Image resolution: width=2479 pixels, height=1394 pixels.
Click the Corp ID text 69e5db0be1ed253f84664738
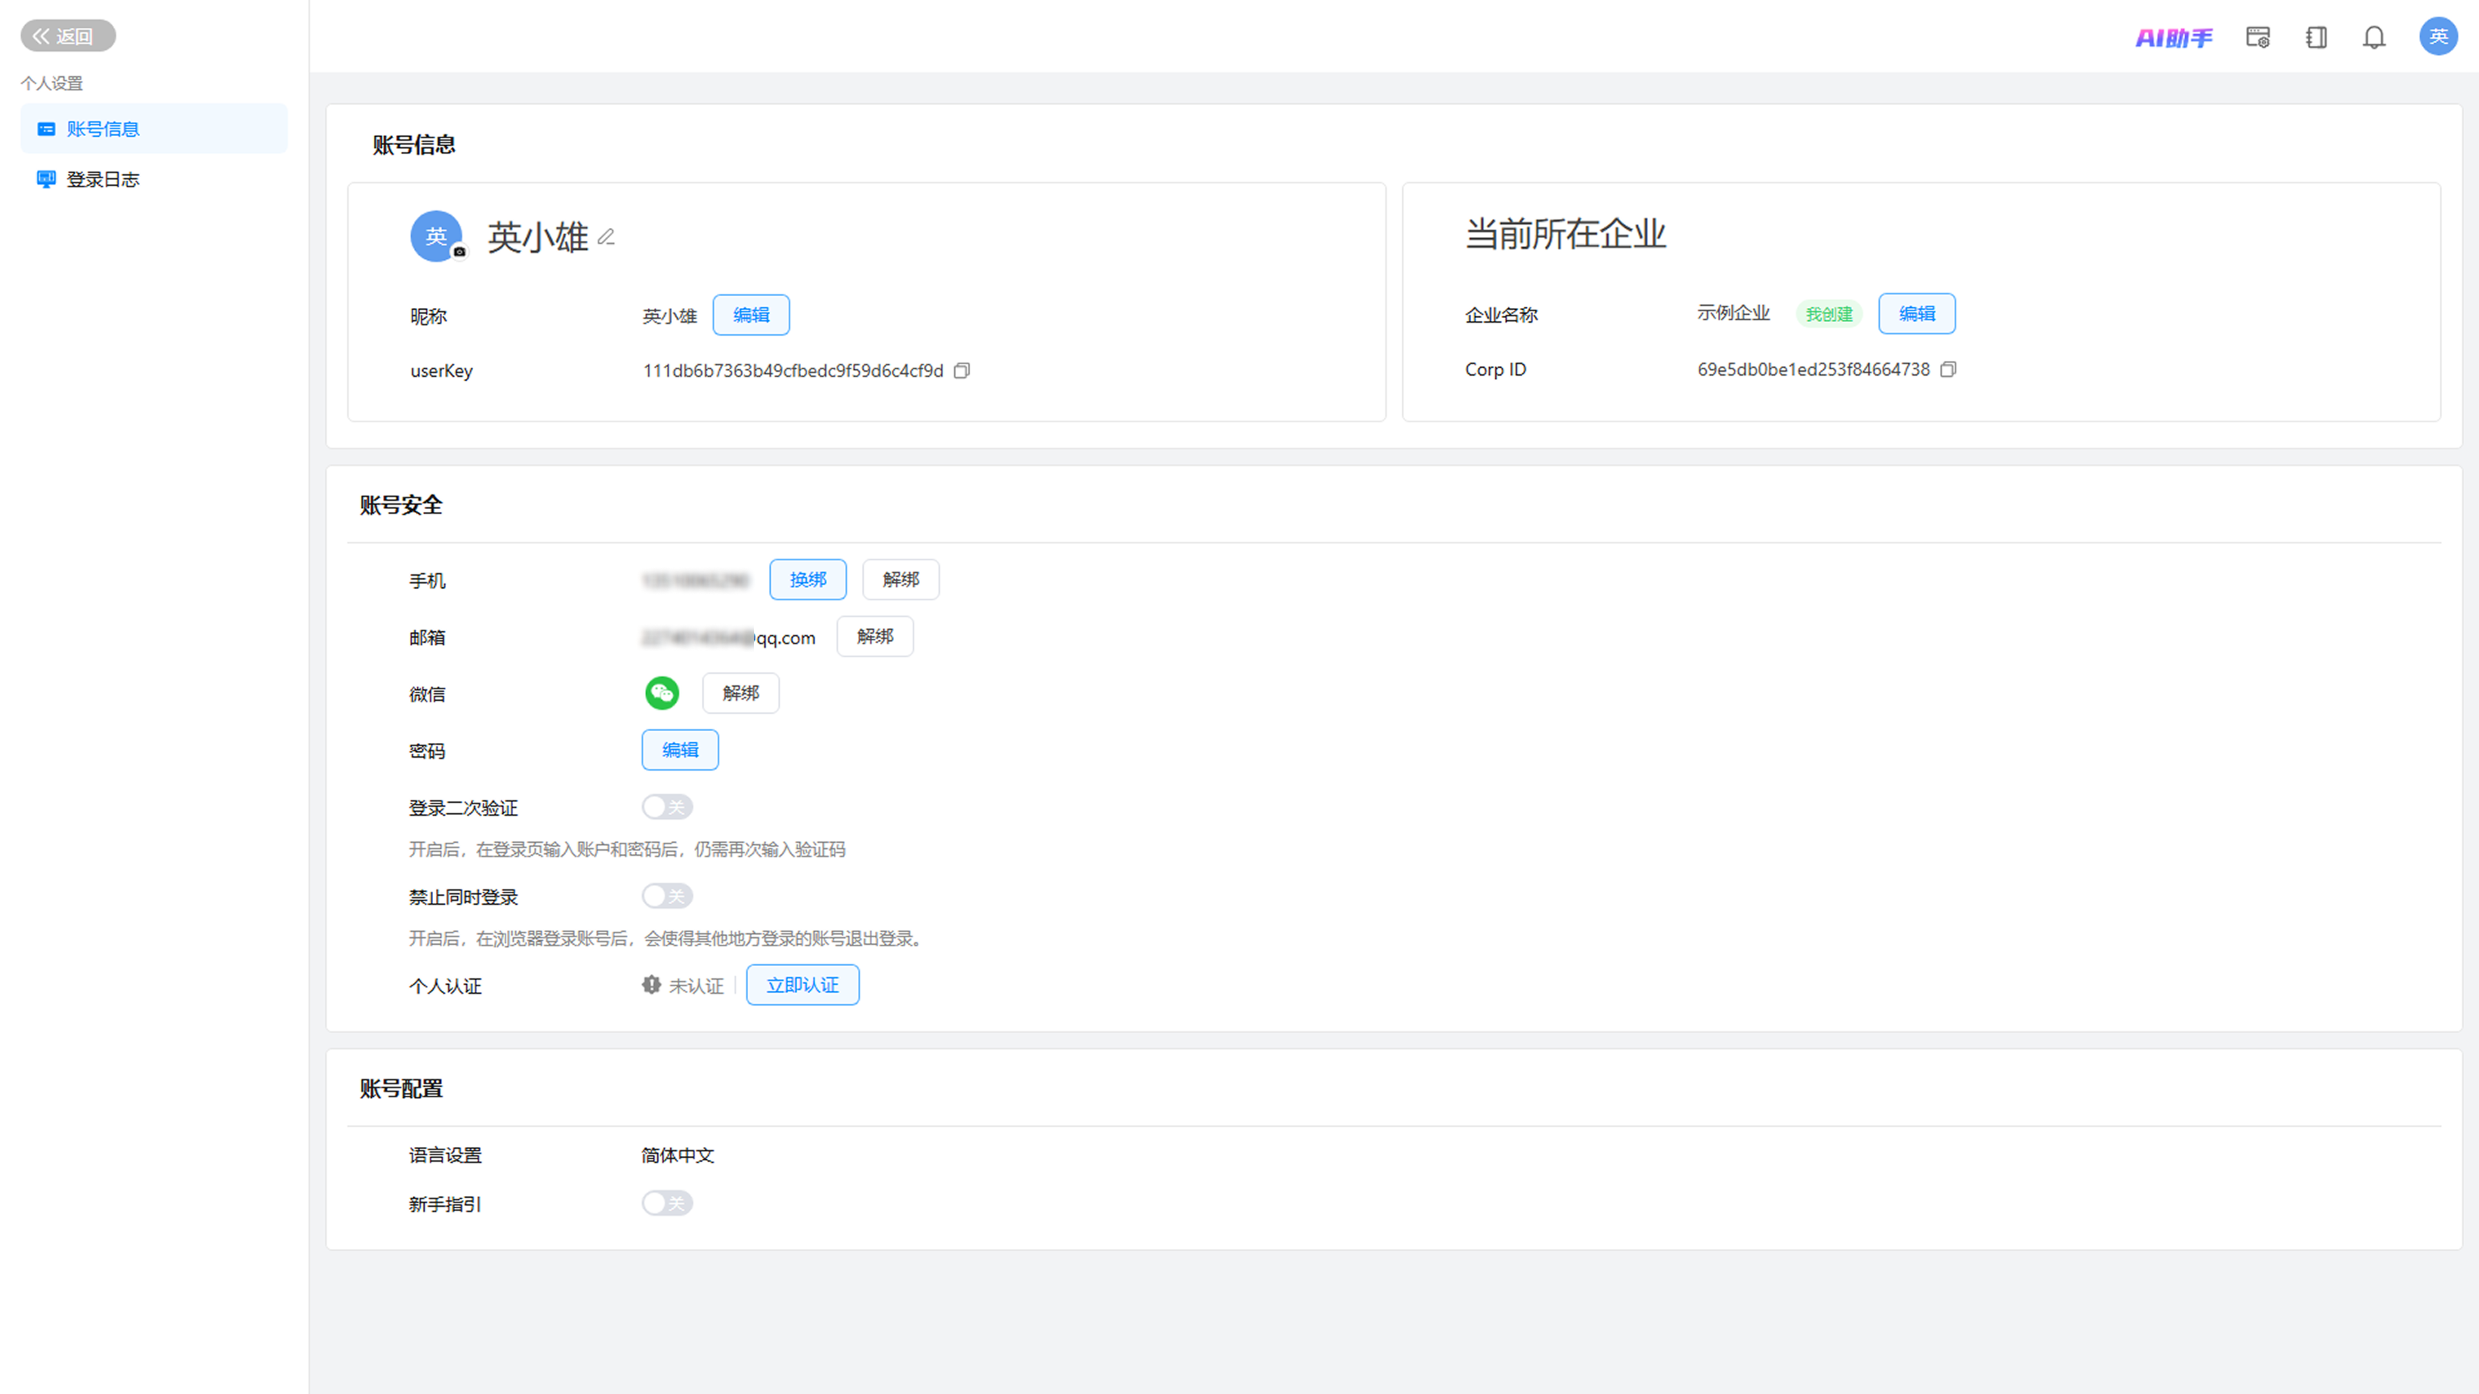(x=1813, y=369)
